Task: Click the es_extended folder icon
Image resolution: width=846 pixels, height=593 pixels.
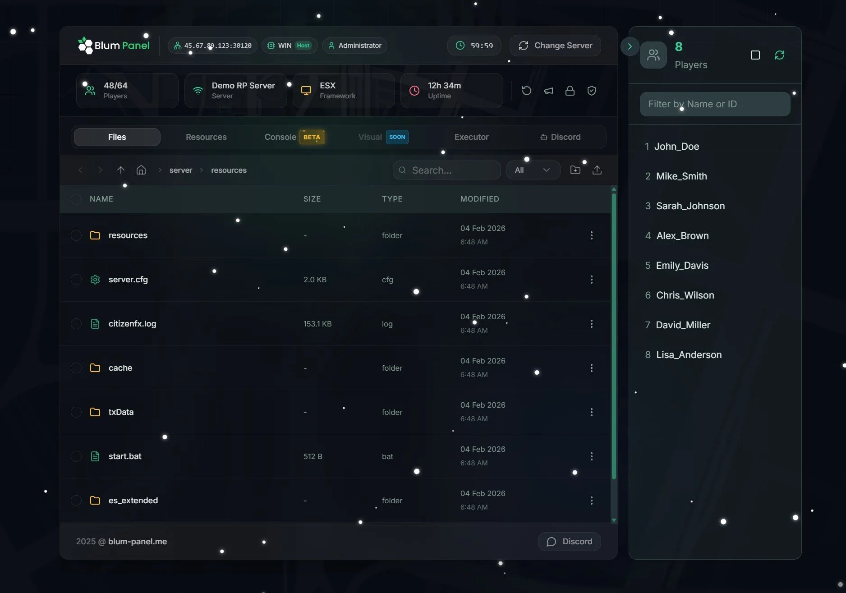Action: (x=95, y=501)
